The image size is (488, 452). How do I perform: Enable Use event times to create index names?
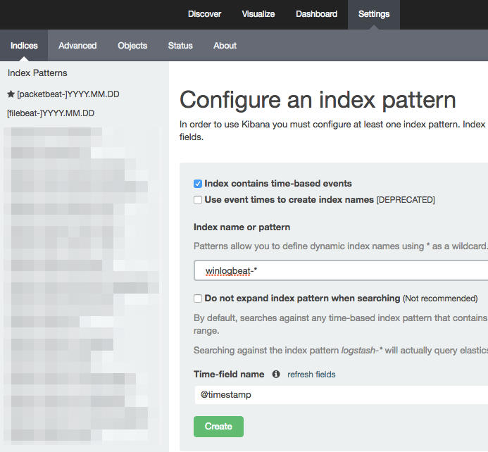point(198,200)
